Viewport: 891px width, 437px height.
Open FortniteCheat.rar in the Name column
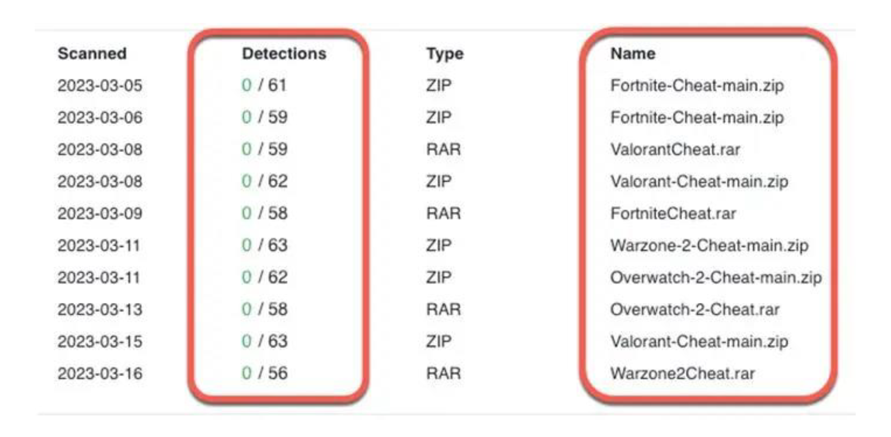(673, 213)
